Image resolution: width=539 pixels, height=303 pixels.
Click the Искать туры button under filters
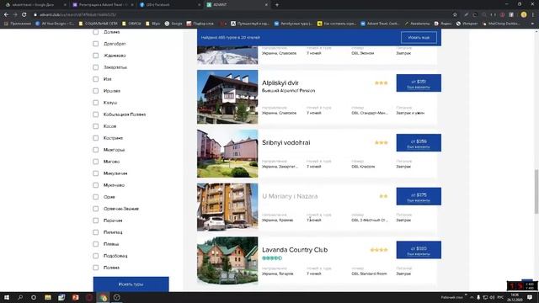point(131,284)
